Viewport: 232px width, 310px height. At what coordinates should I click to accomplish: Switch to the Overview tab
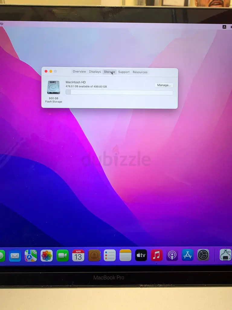[x=79, y=72]
